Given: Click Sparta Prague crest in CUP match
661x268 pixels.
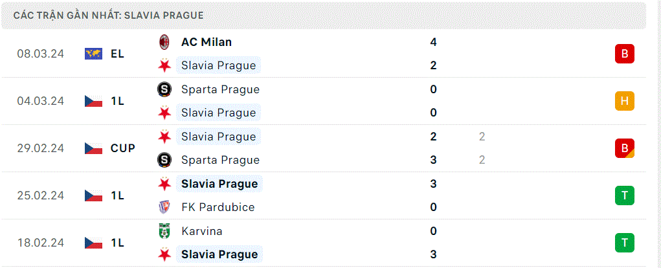Looking at the screenshot, I should point(164,160).
